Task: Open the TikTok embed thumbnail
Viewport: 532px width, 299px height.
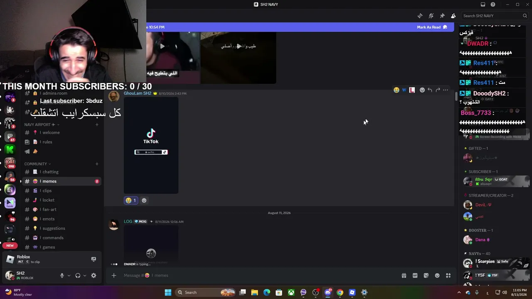Action: point(151,145)
